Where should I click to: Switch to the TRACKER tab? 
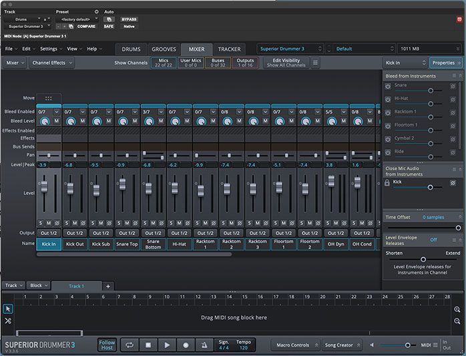(229, 49)
